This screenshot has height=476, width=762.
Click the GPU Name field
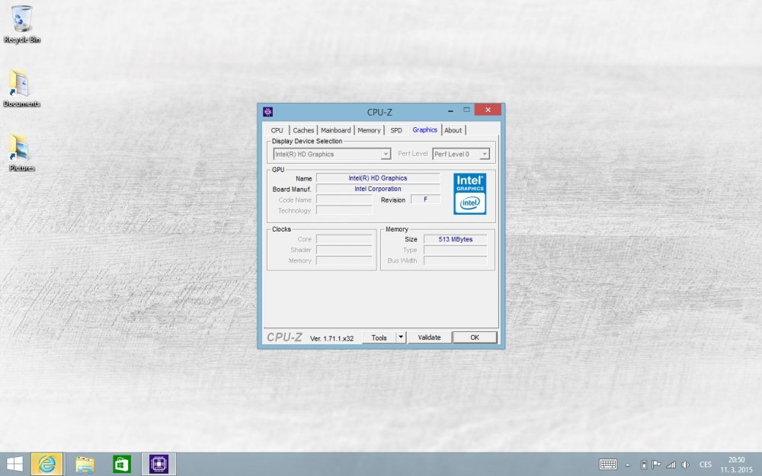tap(378, 178)
